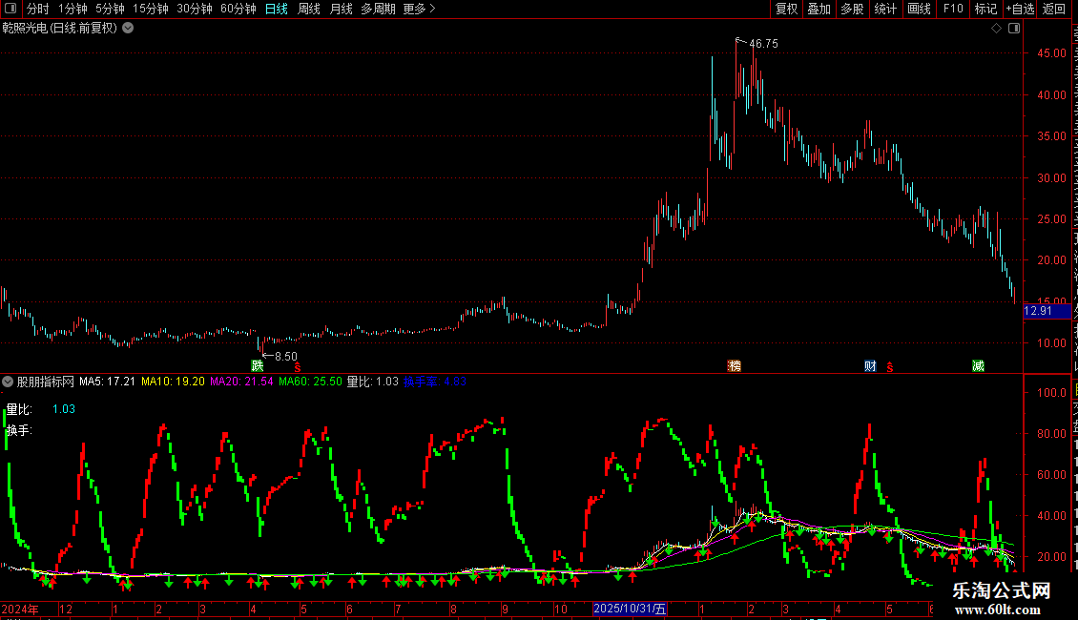This screenshot has width=1078, height=620.
Task: Click the red $ marker beside 财 icon
Action: (x=890, y=368)
